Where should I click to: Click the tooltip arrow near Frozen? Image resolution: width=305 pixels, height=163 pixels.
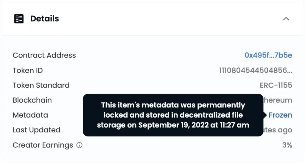(265, 115)
